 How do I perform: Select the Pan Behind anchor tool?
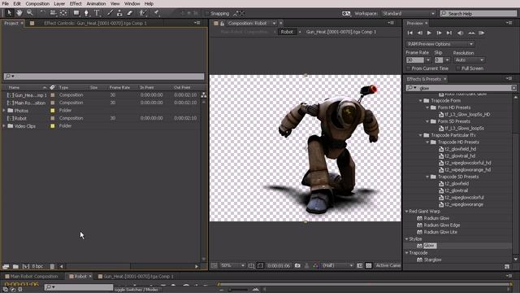(x=63, y=13)
